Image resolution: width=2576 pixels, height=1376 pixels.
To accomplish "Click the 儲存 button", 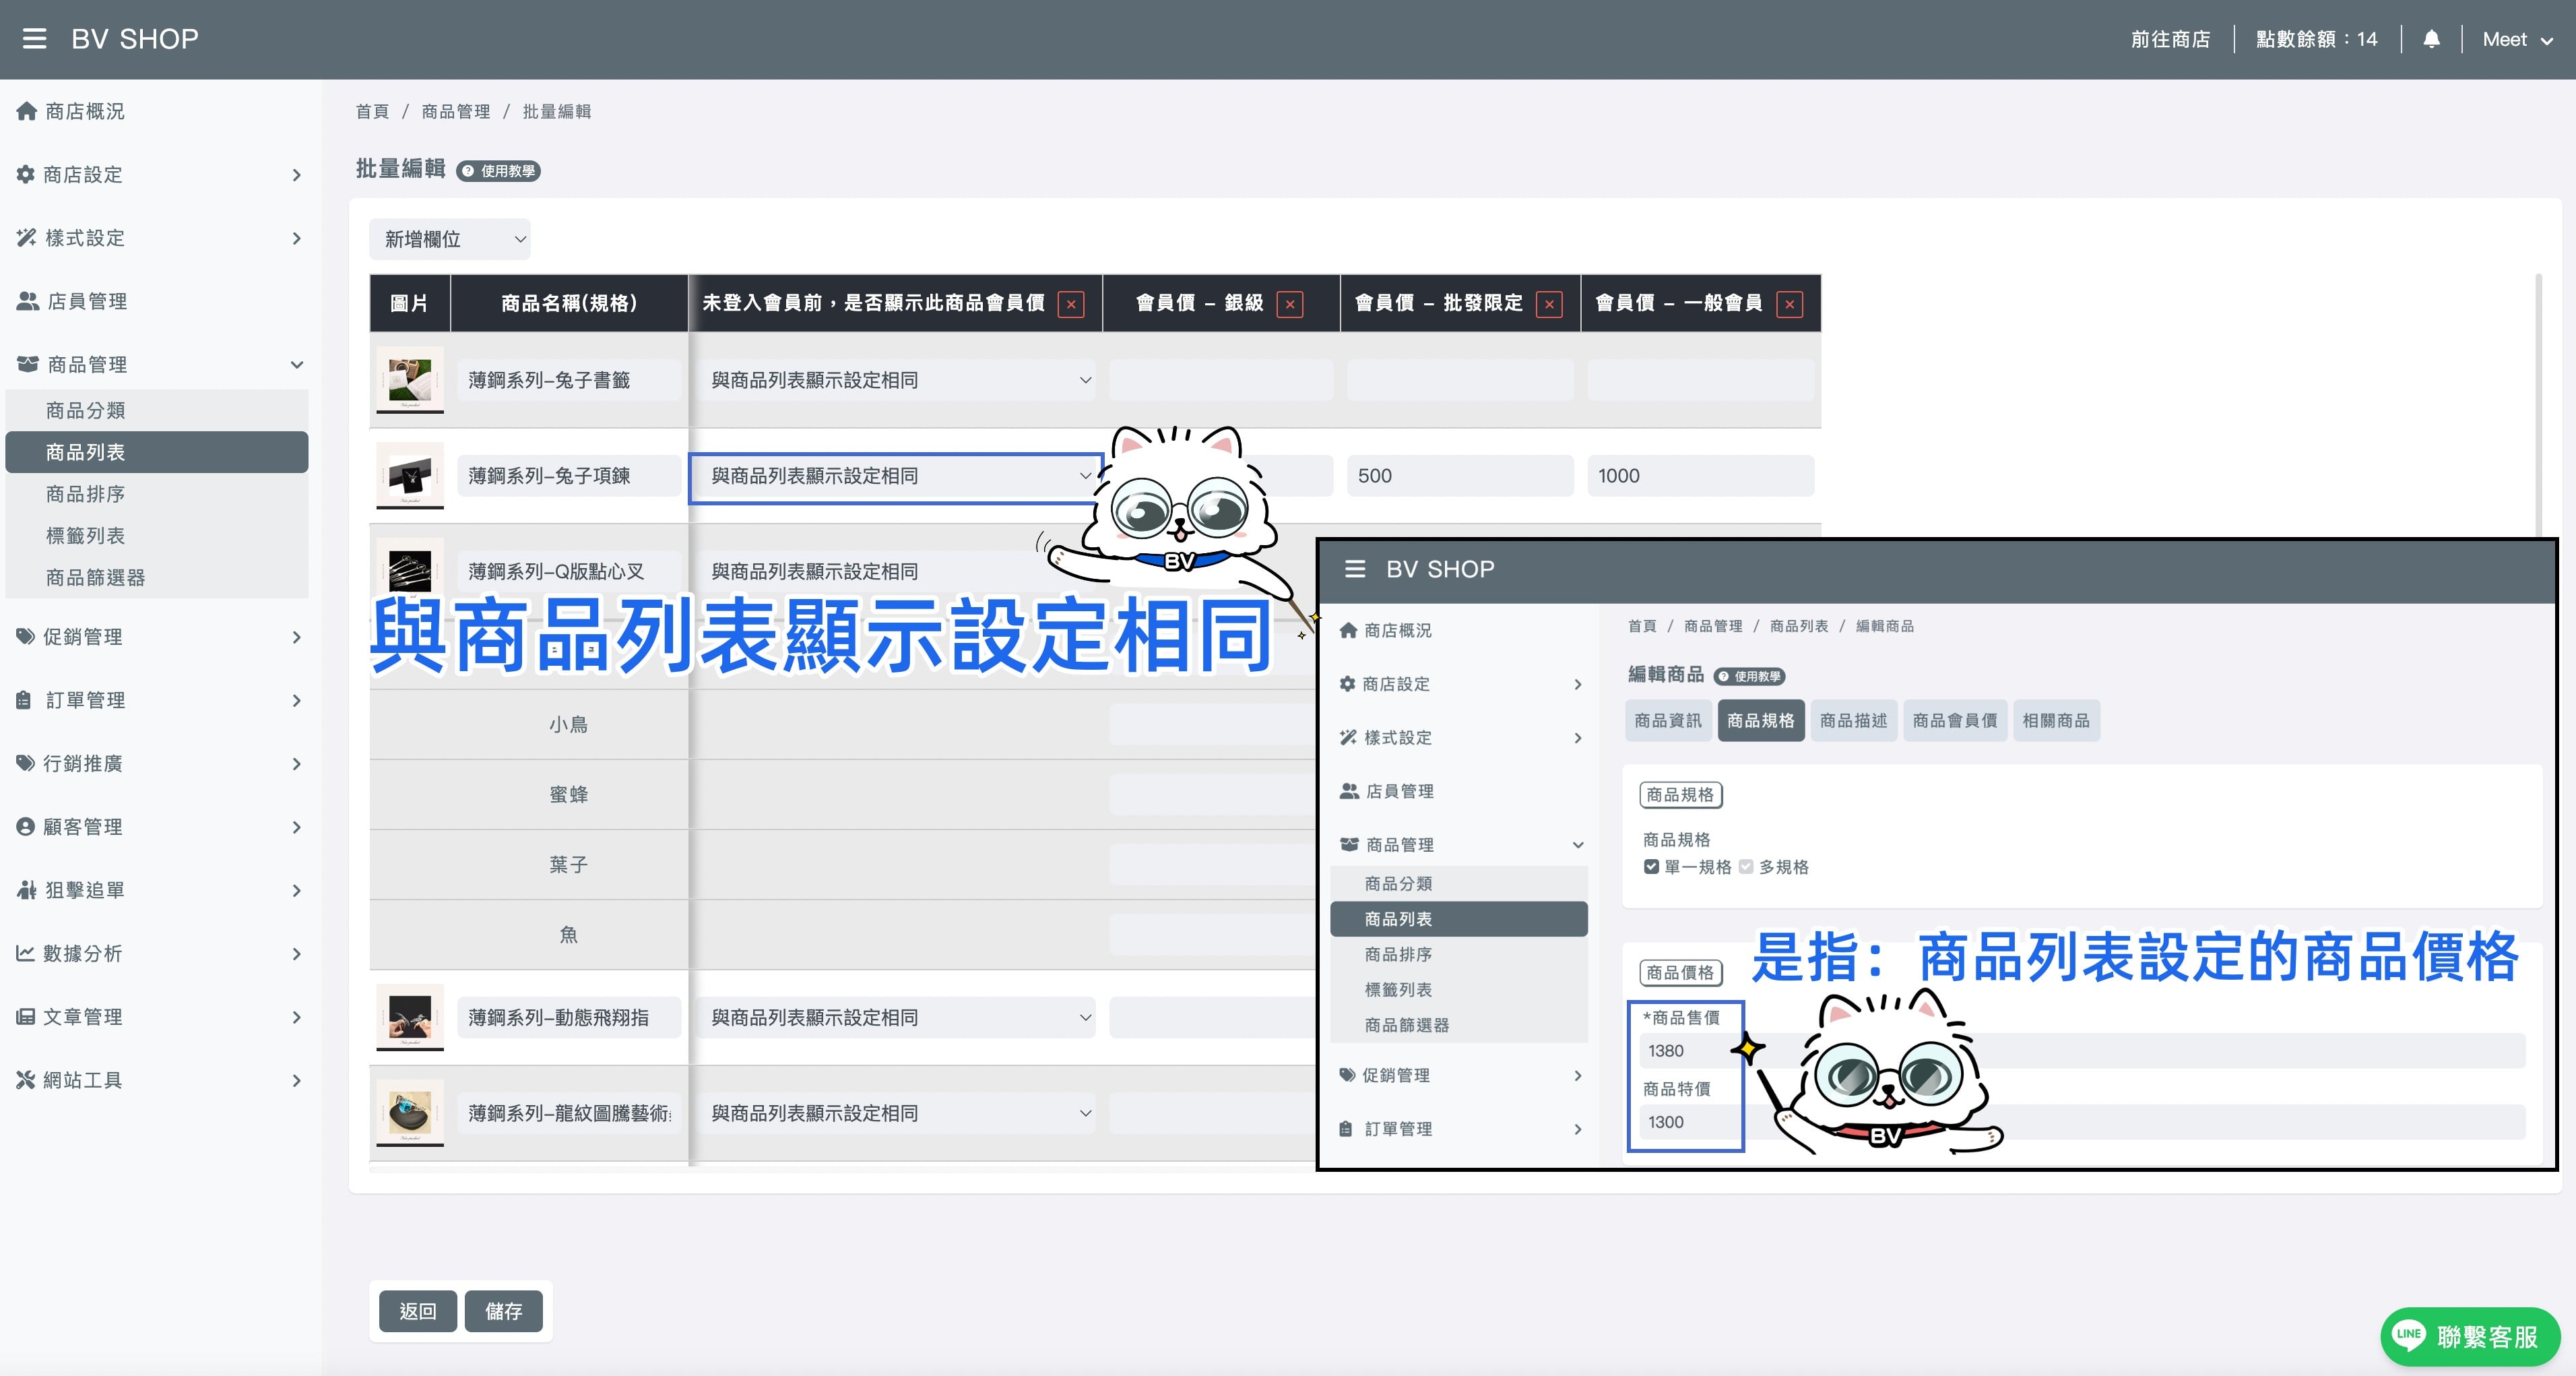I will pos(503,1311).
